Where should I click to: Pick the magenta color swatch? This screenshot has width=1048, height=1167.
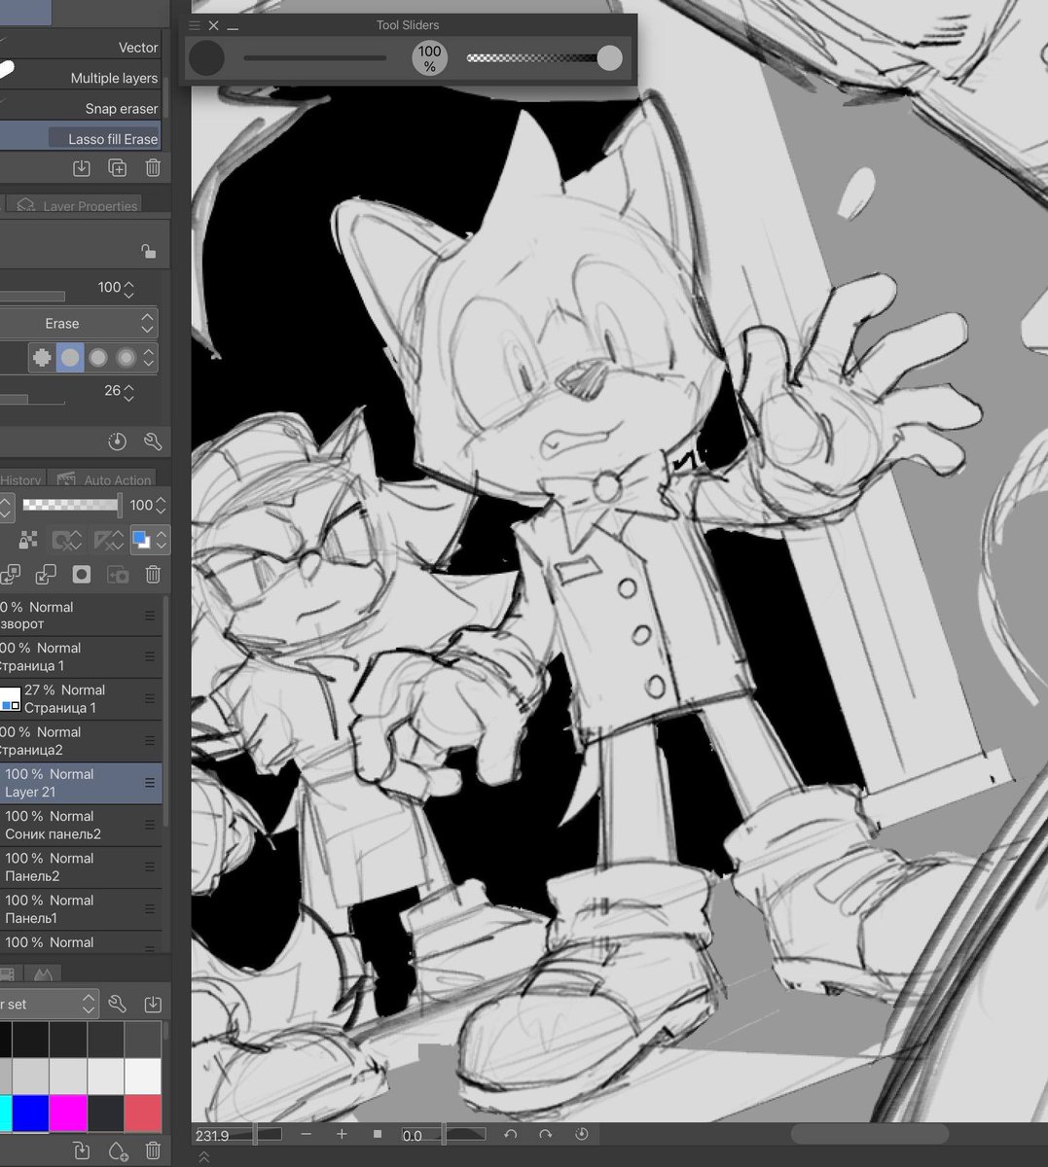[68, 1114]
